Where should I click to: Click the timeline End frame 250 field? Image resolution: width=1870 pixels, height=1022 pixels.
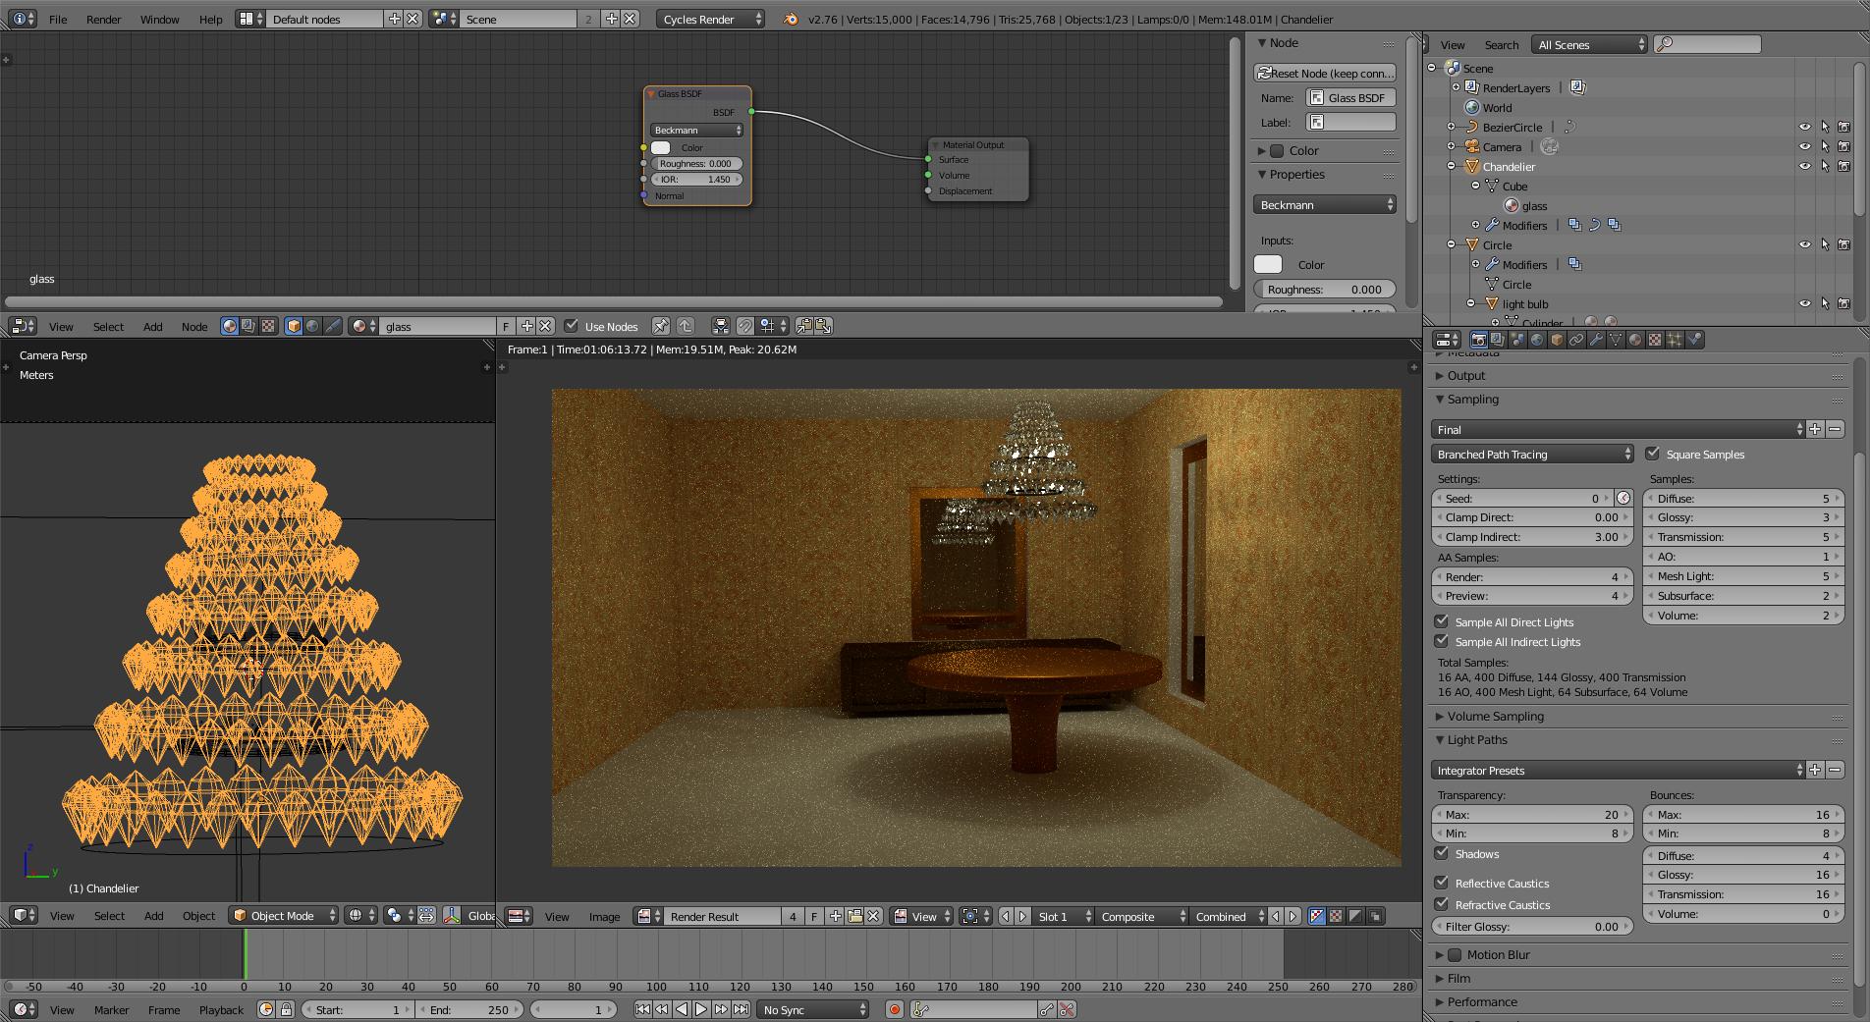point(469,1009)
